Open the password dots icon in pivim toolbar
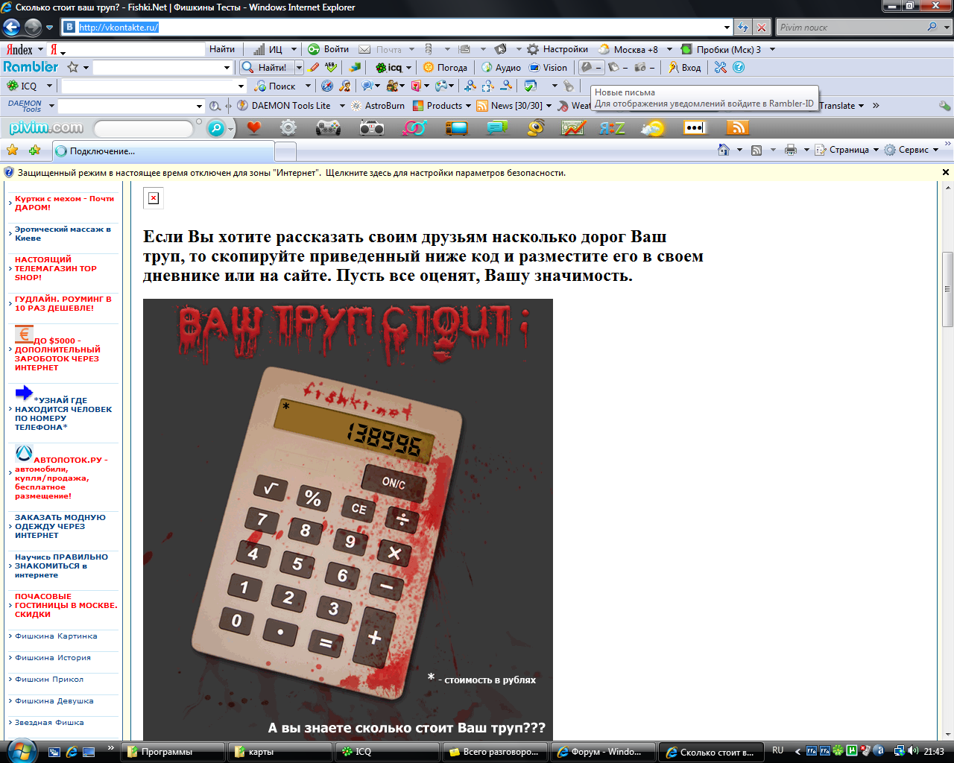The height and width of the screenshot is (763, 954). tap(695, 127)
